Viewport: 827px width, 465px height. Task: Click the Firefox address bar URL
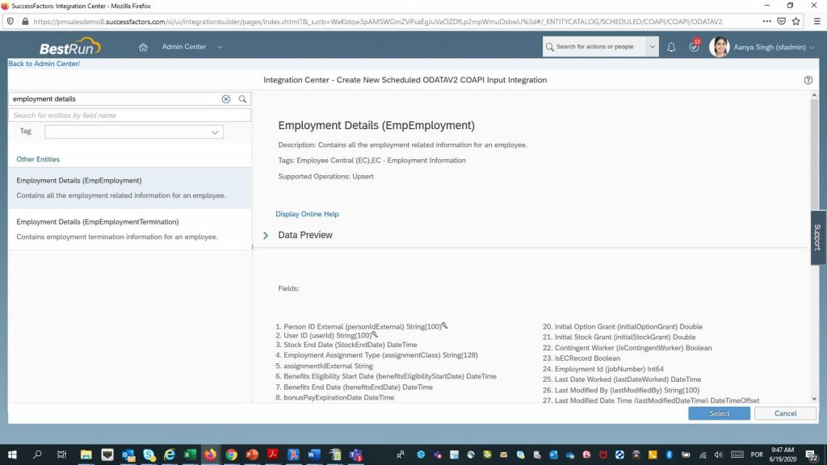pos(378,22)
